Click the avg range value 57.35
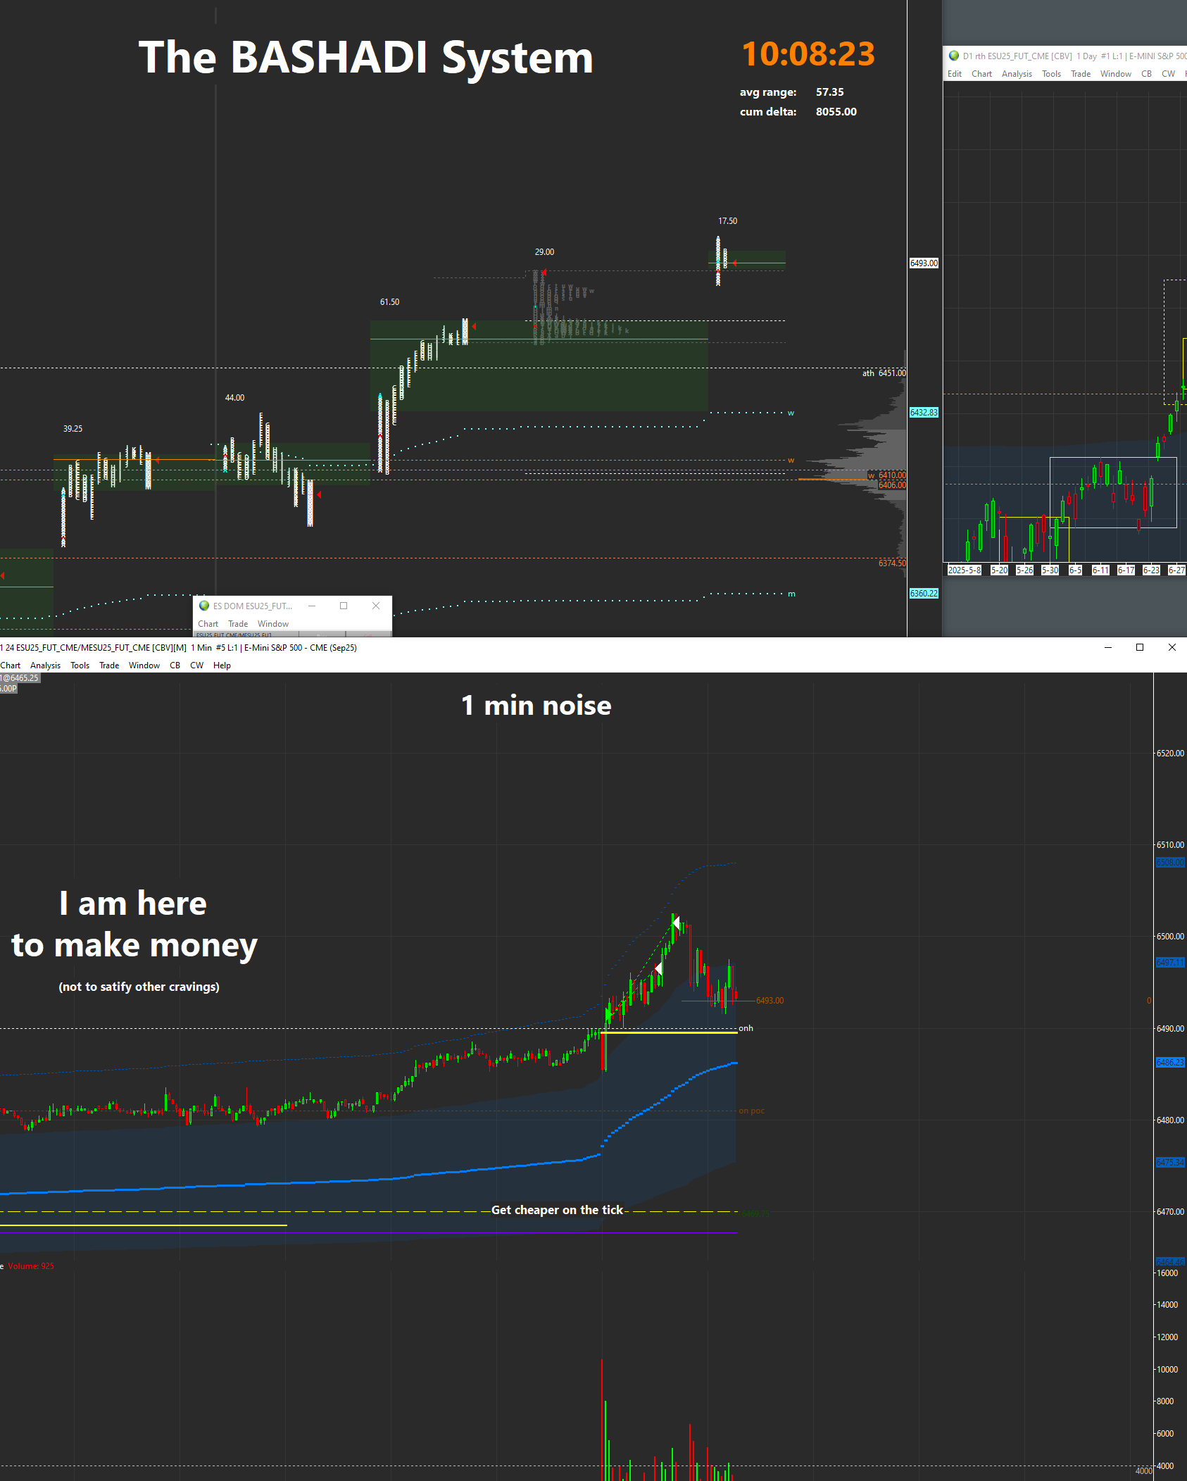The width and height of the screenshot is (1187, 1481). click(830, 92)
